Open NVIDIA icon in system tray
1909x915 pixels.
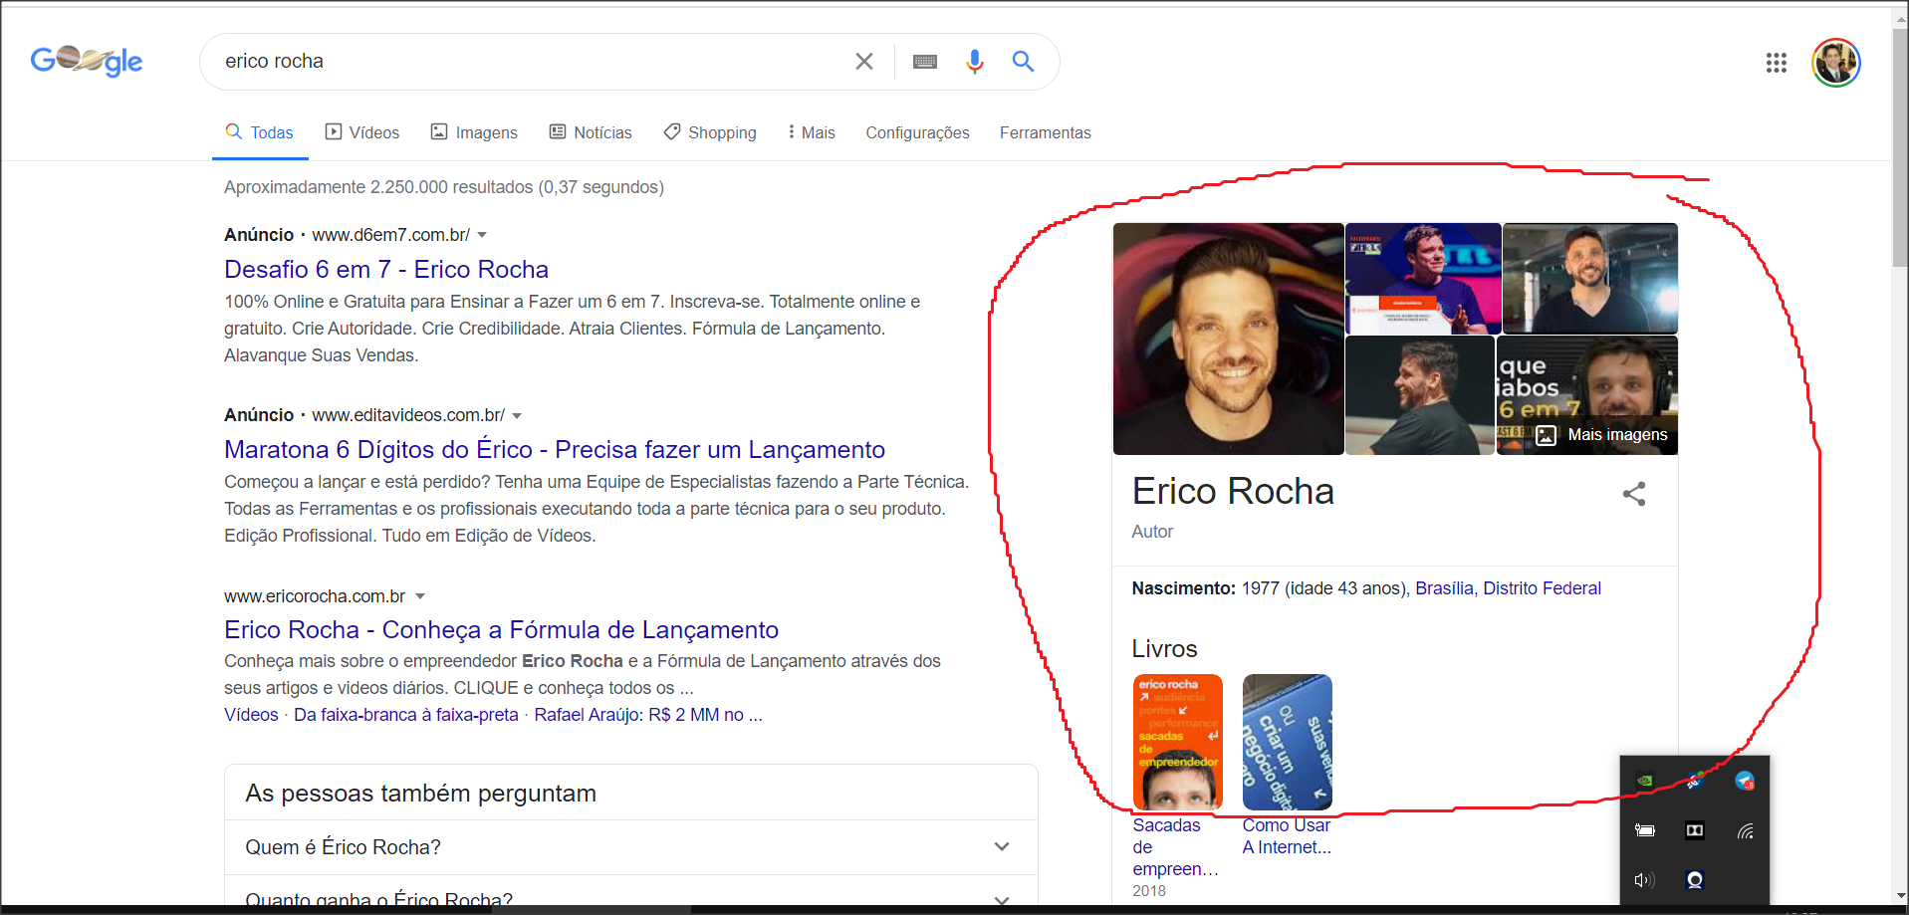[1645, 781]
